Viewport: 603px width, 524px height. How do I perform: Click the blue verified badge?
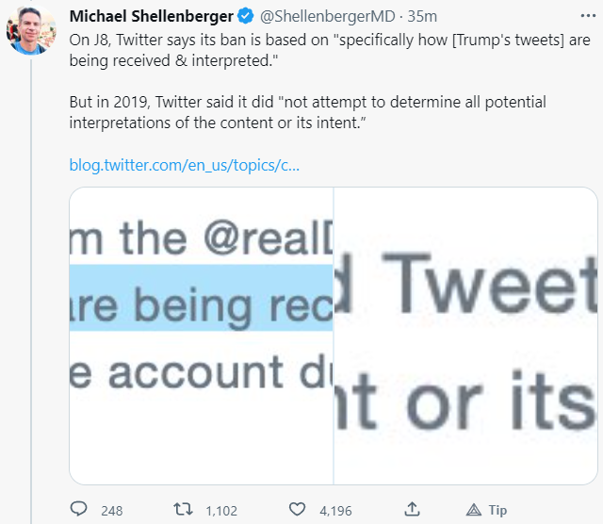243,16
